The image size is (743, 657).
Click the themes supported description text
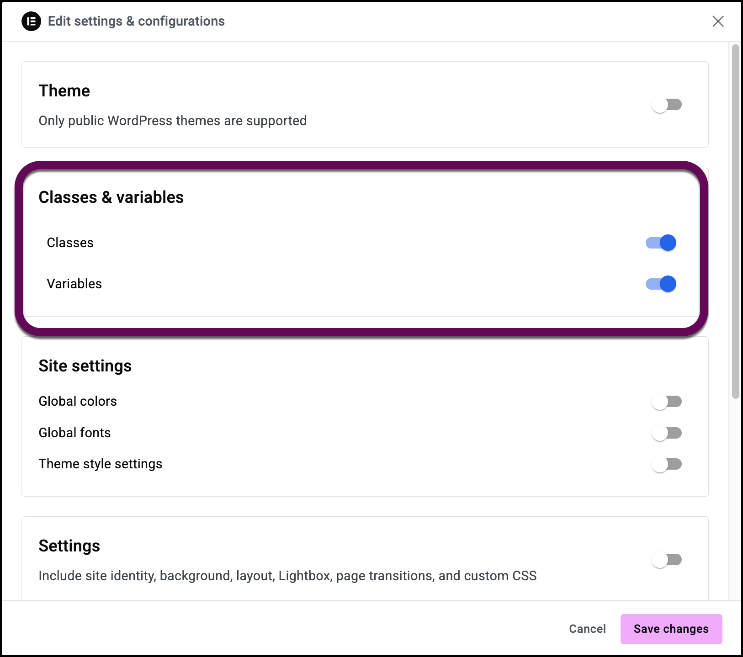pyautogui.click(x=172, y=121)
